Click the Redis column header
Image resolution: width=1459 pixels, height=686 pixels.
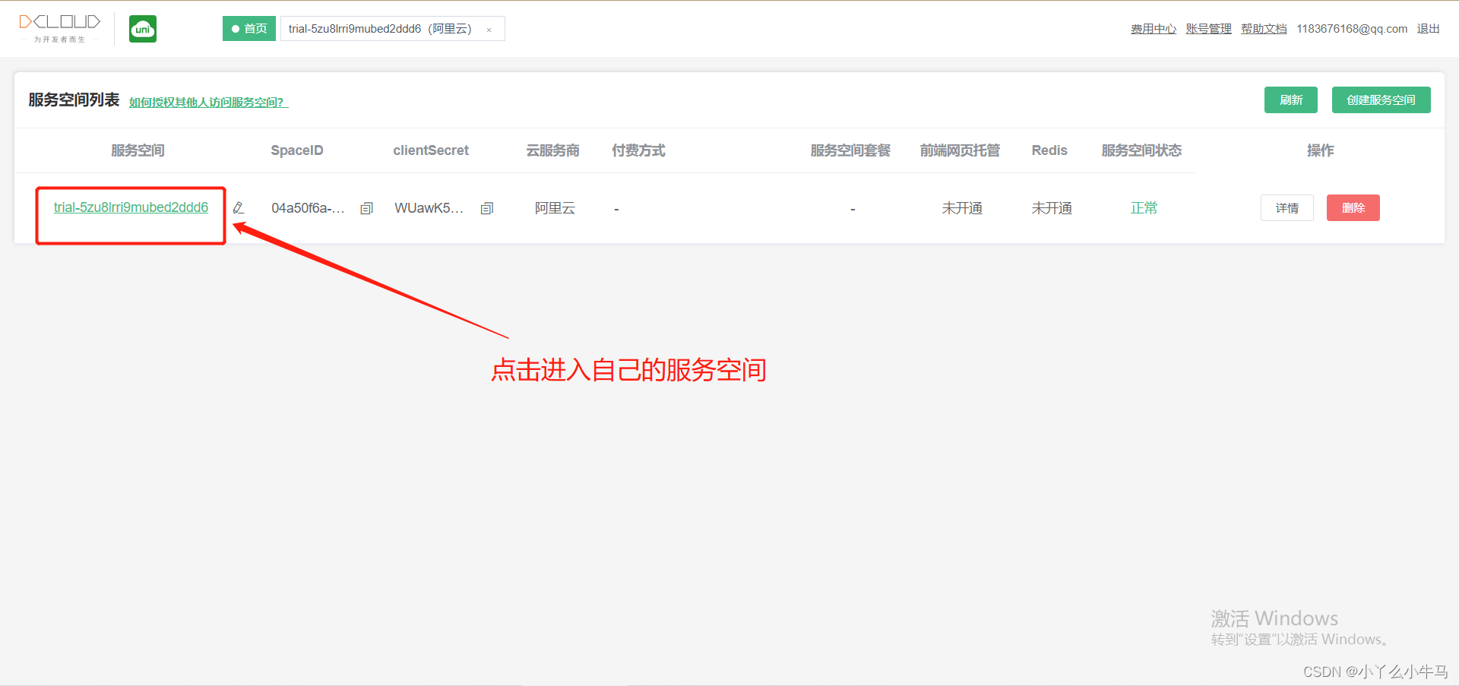click(x=1049, y=150)
